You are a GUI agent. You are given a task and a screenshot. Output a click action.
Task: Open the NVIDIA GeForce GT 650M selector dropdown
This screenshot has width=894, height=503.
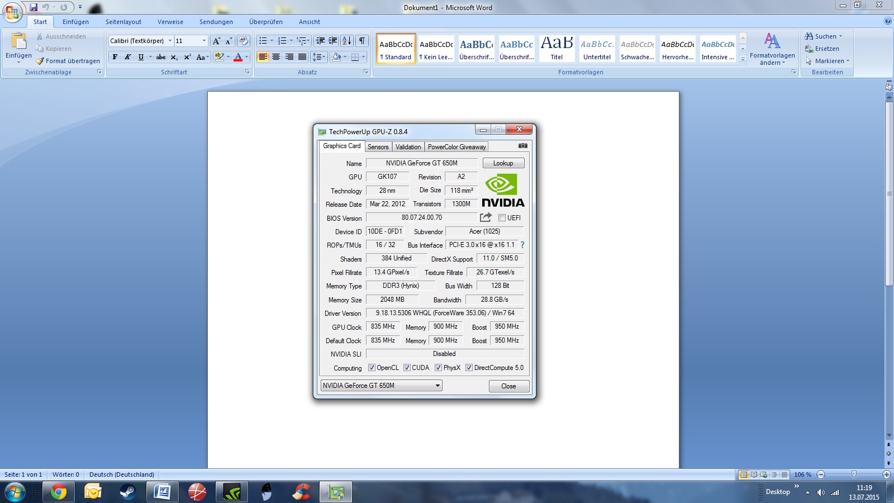click(438, 386)
